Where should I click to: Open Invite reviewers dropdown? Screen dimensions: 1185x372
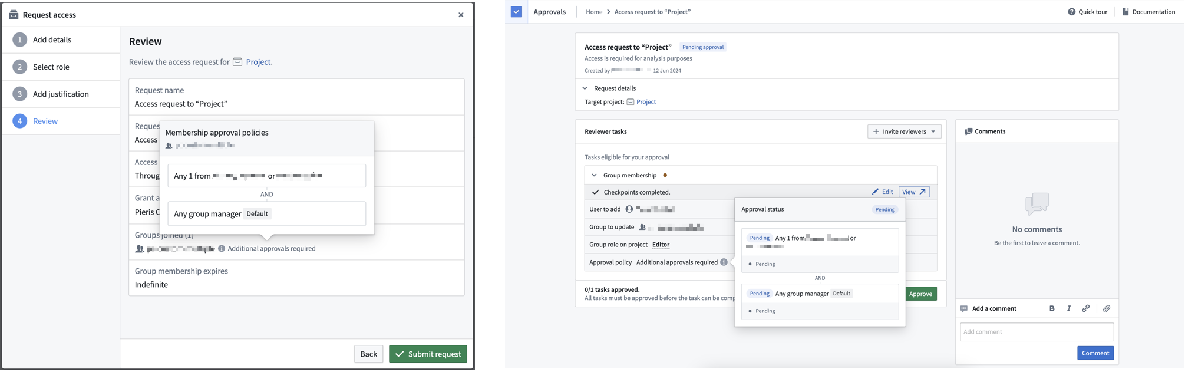(x=904, y=131)
